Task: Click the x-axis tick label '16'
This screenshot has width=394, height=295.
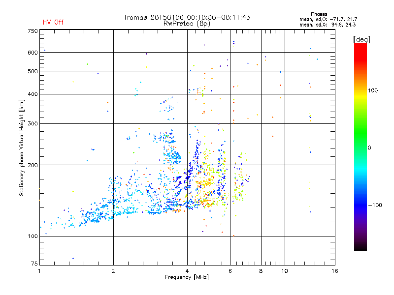Action: [335, 271]
